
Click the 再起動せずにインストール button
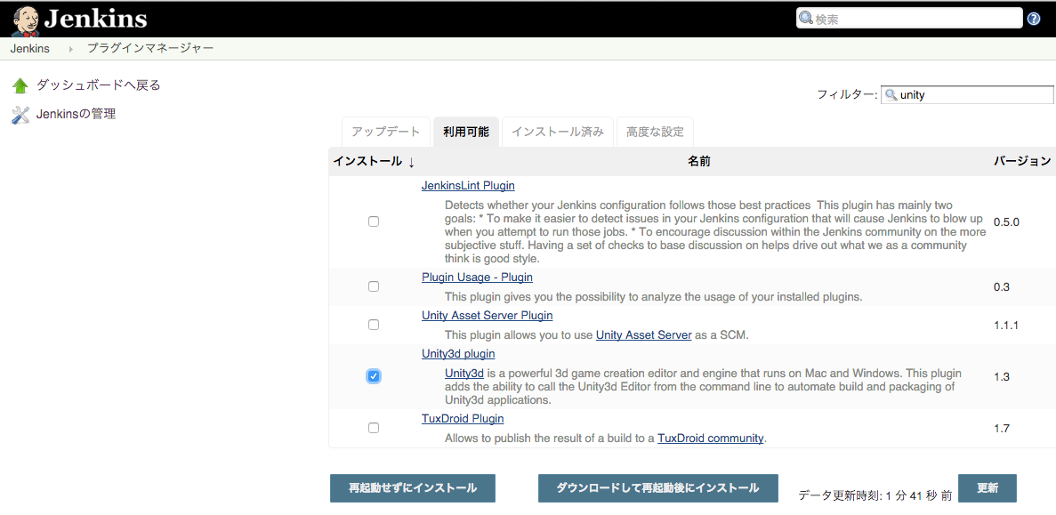(x=413, y=488)
